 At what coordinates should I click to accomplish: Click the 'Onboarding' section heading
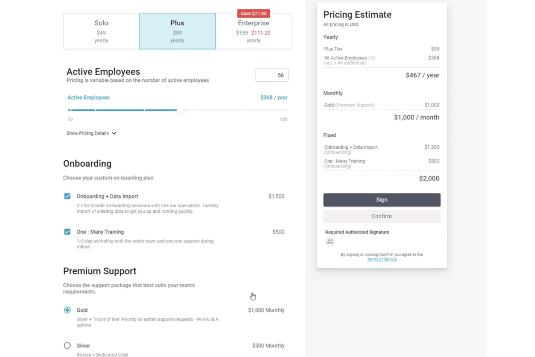[x=87, y=163]
